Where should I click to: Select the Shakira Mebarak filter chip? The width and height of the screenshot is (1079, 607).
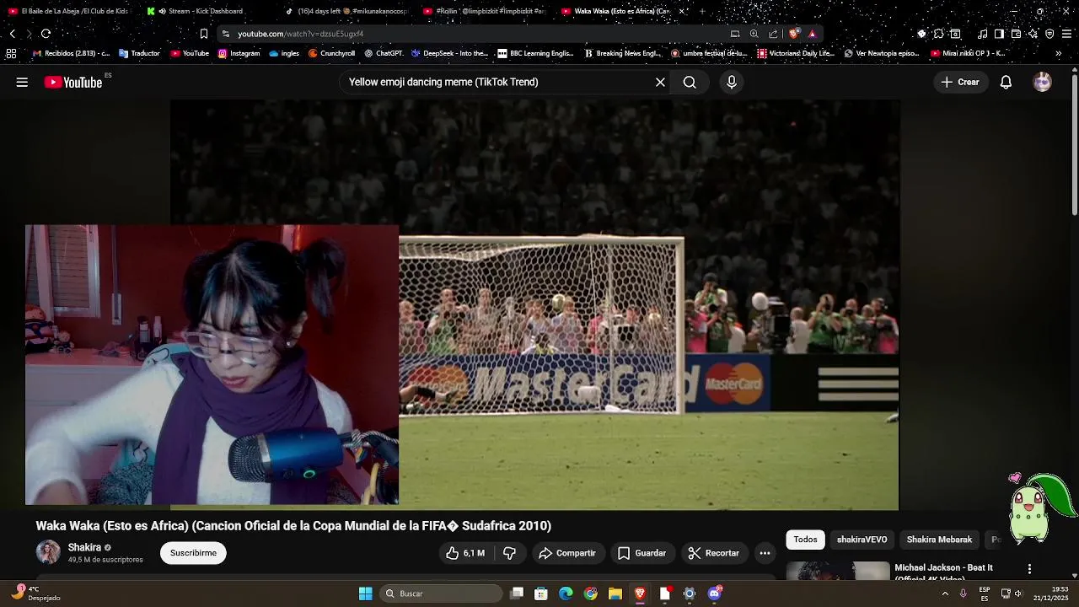[x=939, y=540]
